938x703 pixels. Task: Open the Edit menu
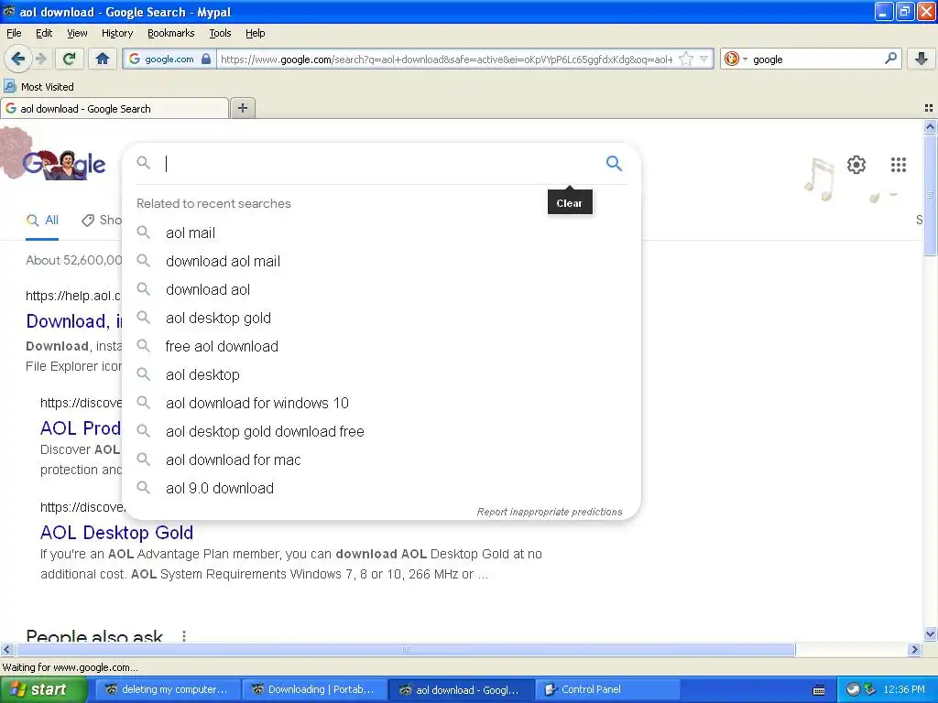(44, 33)
